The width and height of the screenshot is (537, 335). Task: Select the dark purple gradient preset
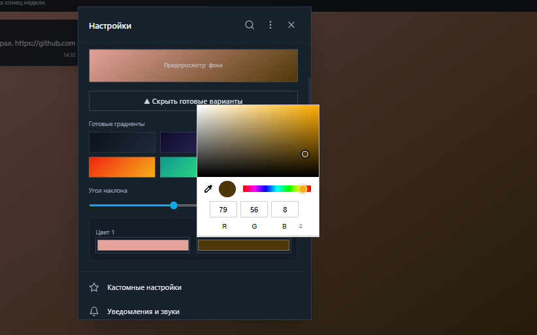tap(178, 142)
